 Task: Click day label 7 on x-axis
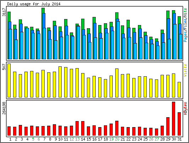44,139
